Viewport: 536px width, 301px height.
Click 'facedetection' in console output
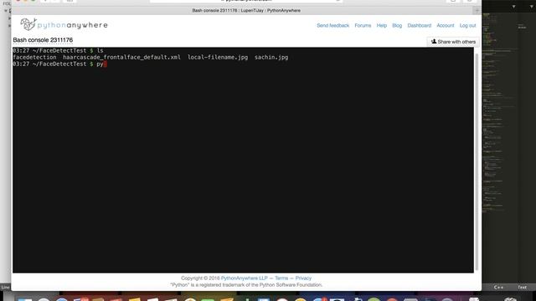tap(34, 58)
